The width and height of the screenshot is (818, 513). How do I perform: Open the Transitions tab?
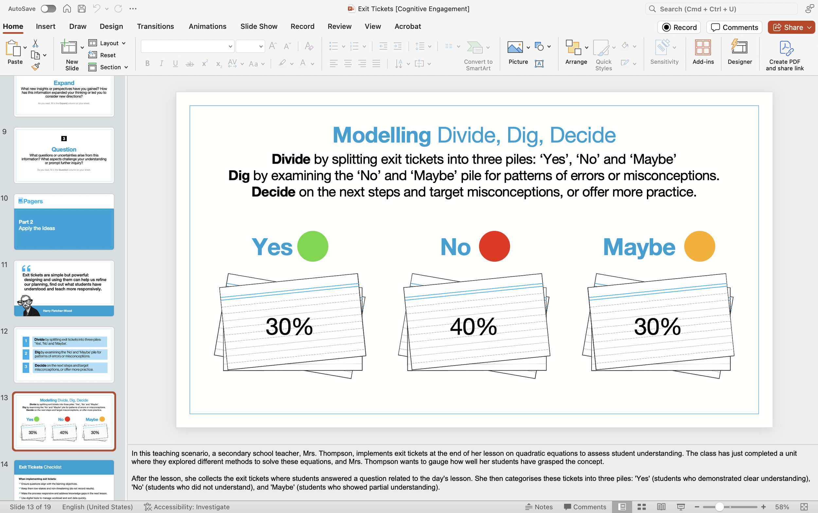(155, 27)
